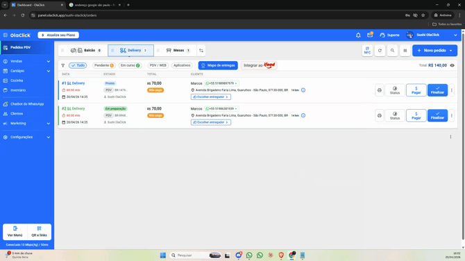Collapse the sidebar via OlaClick logo icon
465x261 pixels.
click(x=6, y=35)
